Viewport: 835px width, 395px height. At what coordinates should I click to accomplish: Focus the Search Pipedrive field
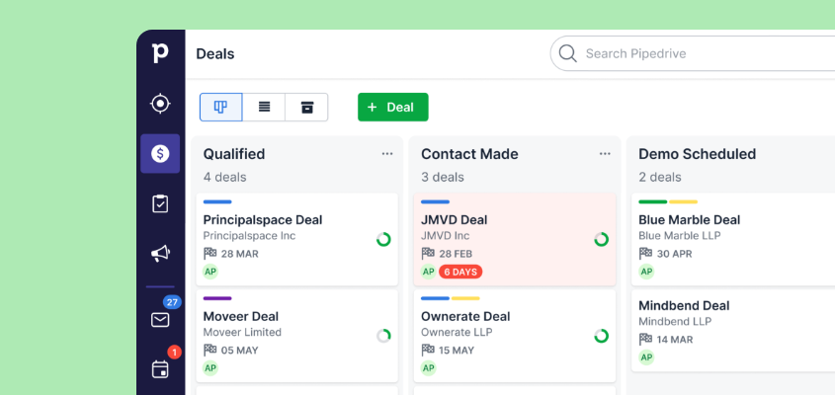click(x=693, y=53)
